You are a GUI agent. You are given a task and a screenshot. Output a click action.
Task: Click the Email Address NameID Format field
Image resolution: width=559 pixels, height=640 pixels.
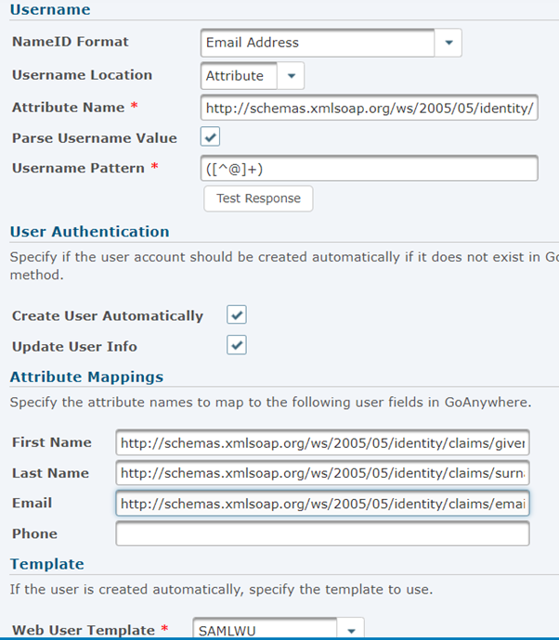[318, 43]
